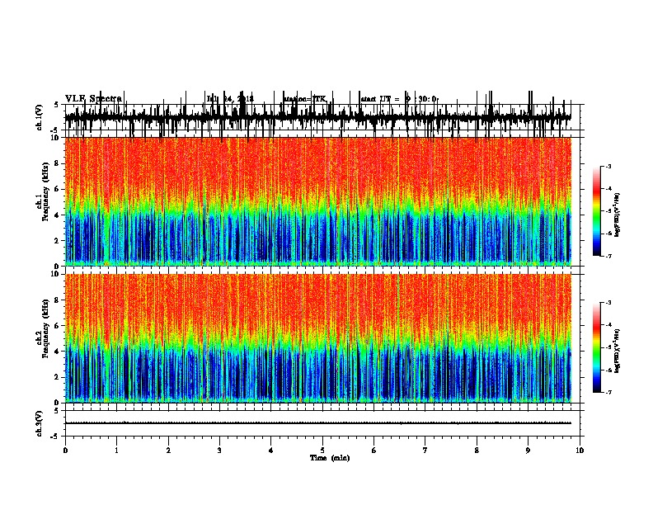Click the ch.2 spectrogram color bar
This screenshot has width=653, height=505.
597,347
